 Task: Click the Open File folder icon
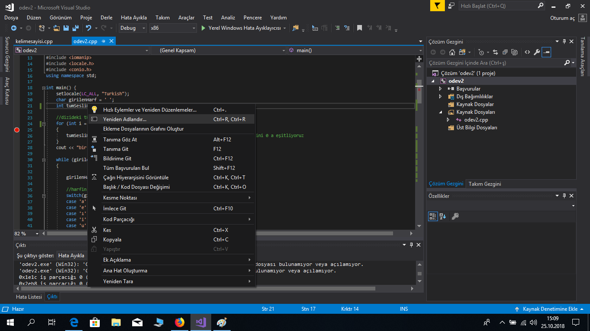(57, 28)
